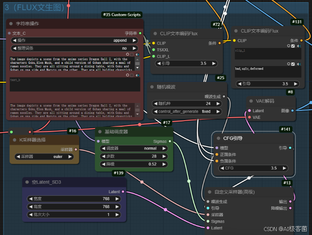312x235 pixels.
Task: Click circle toggle above clip_l field
Action: click(289, 46)
